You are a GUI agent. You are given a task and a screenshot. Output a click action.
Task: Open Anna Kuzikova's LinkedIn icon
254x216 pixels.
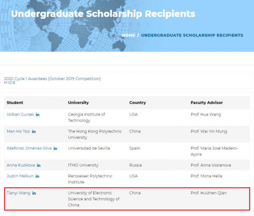tap(39, 165)
